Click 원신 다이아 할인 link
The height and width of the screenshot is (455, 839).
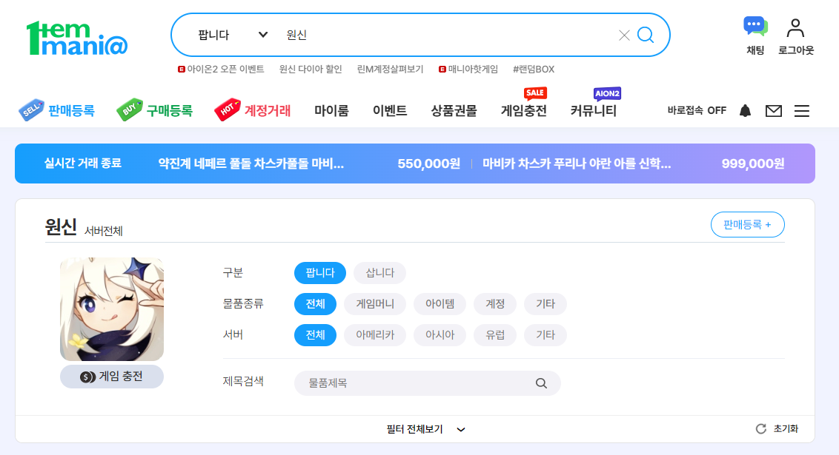(x=311, y=70)
